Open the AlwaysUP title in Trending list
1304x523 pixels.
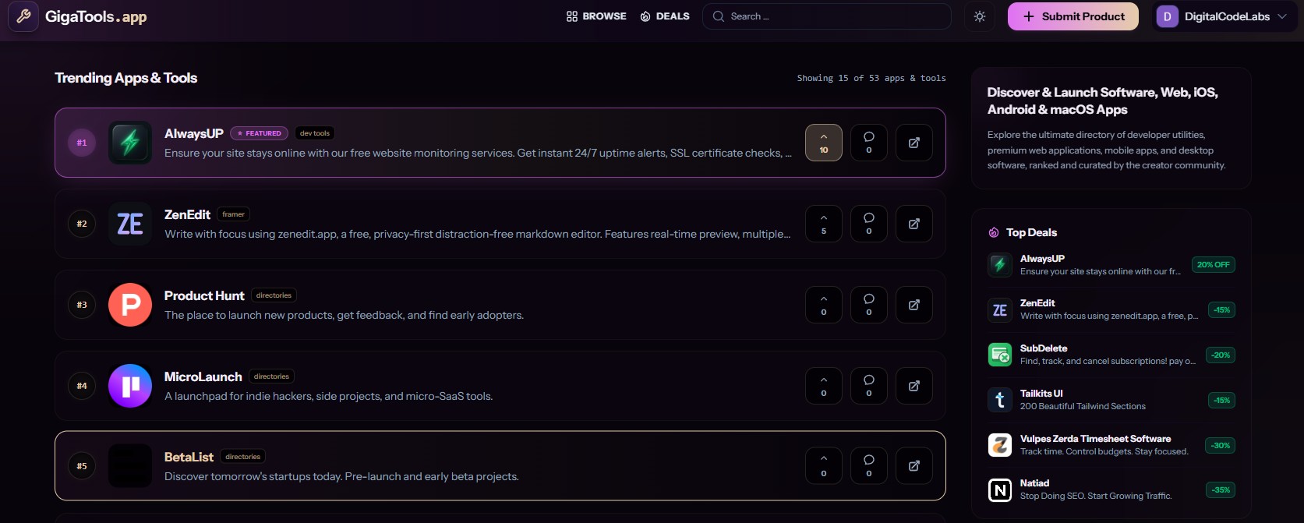tap(194, 133)
